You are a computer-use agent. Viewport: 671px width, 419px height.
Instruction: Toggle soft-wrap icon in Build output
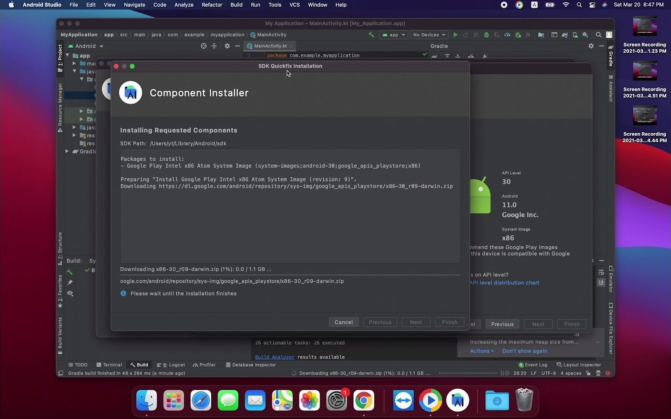coord(601,272)
